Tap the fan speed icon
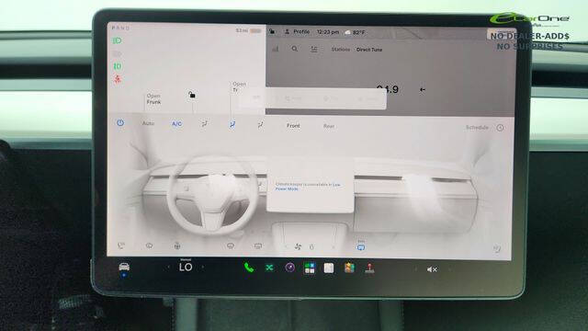The width and height of the screenshot is (588, 331). pos(298,246)
